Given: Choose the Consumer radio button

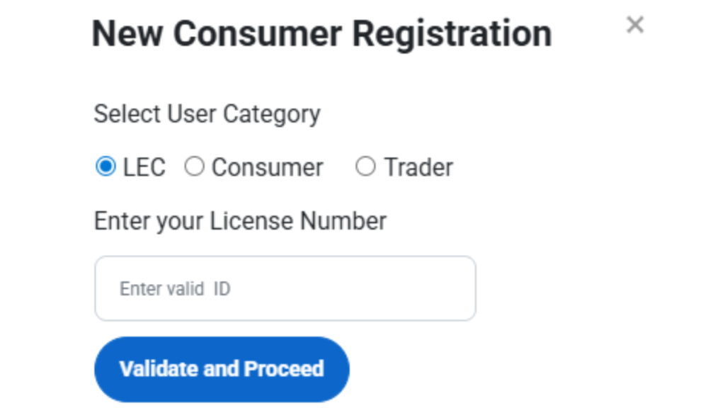Looking at the screenshot, I should pos(194,167).
